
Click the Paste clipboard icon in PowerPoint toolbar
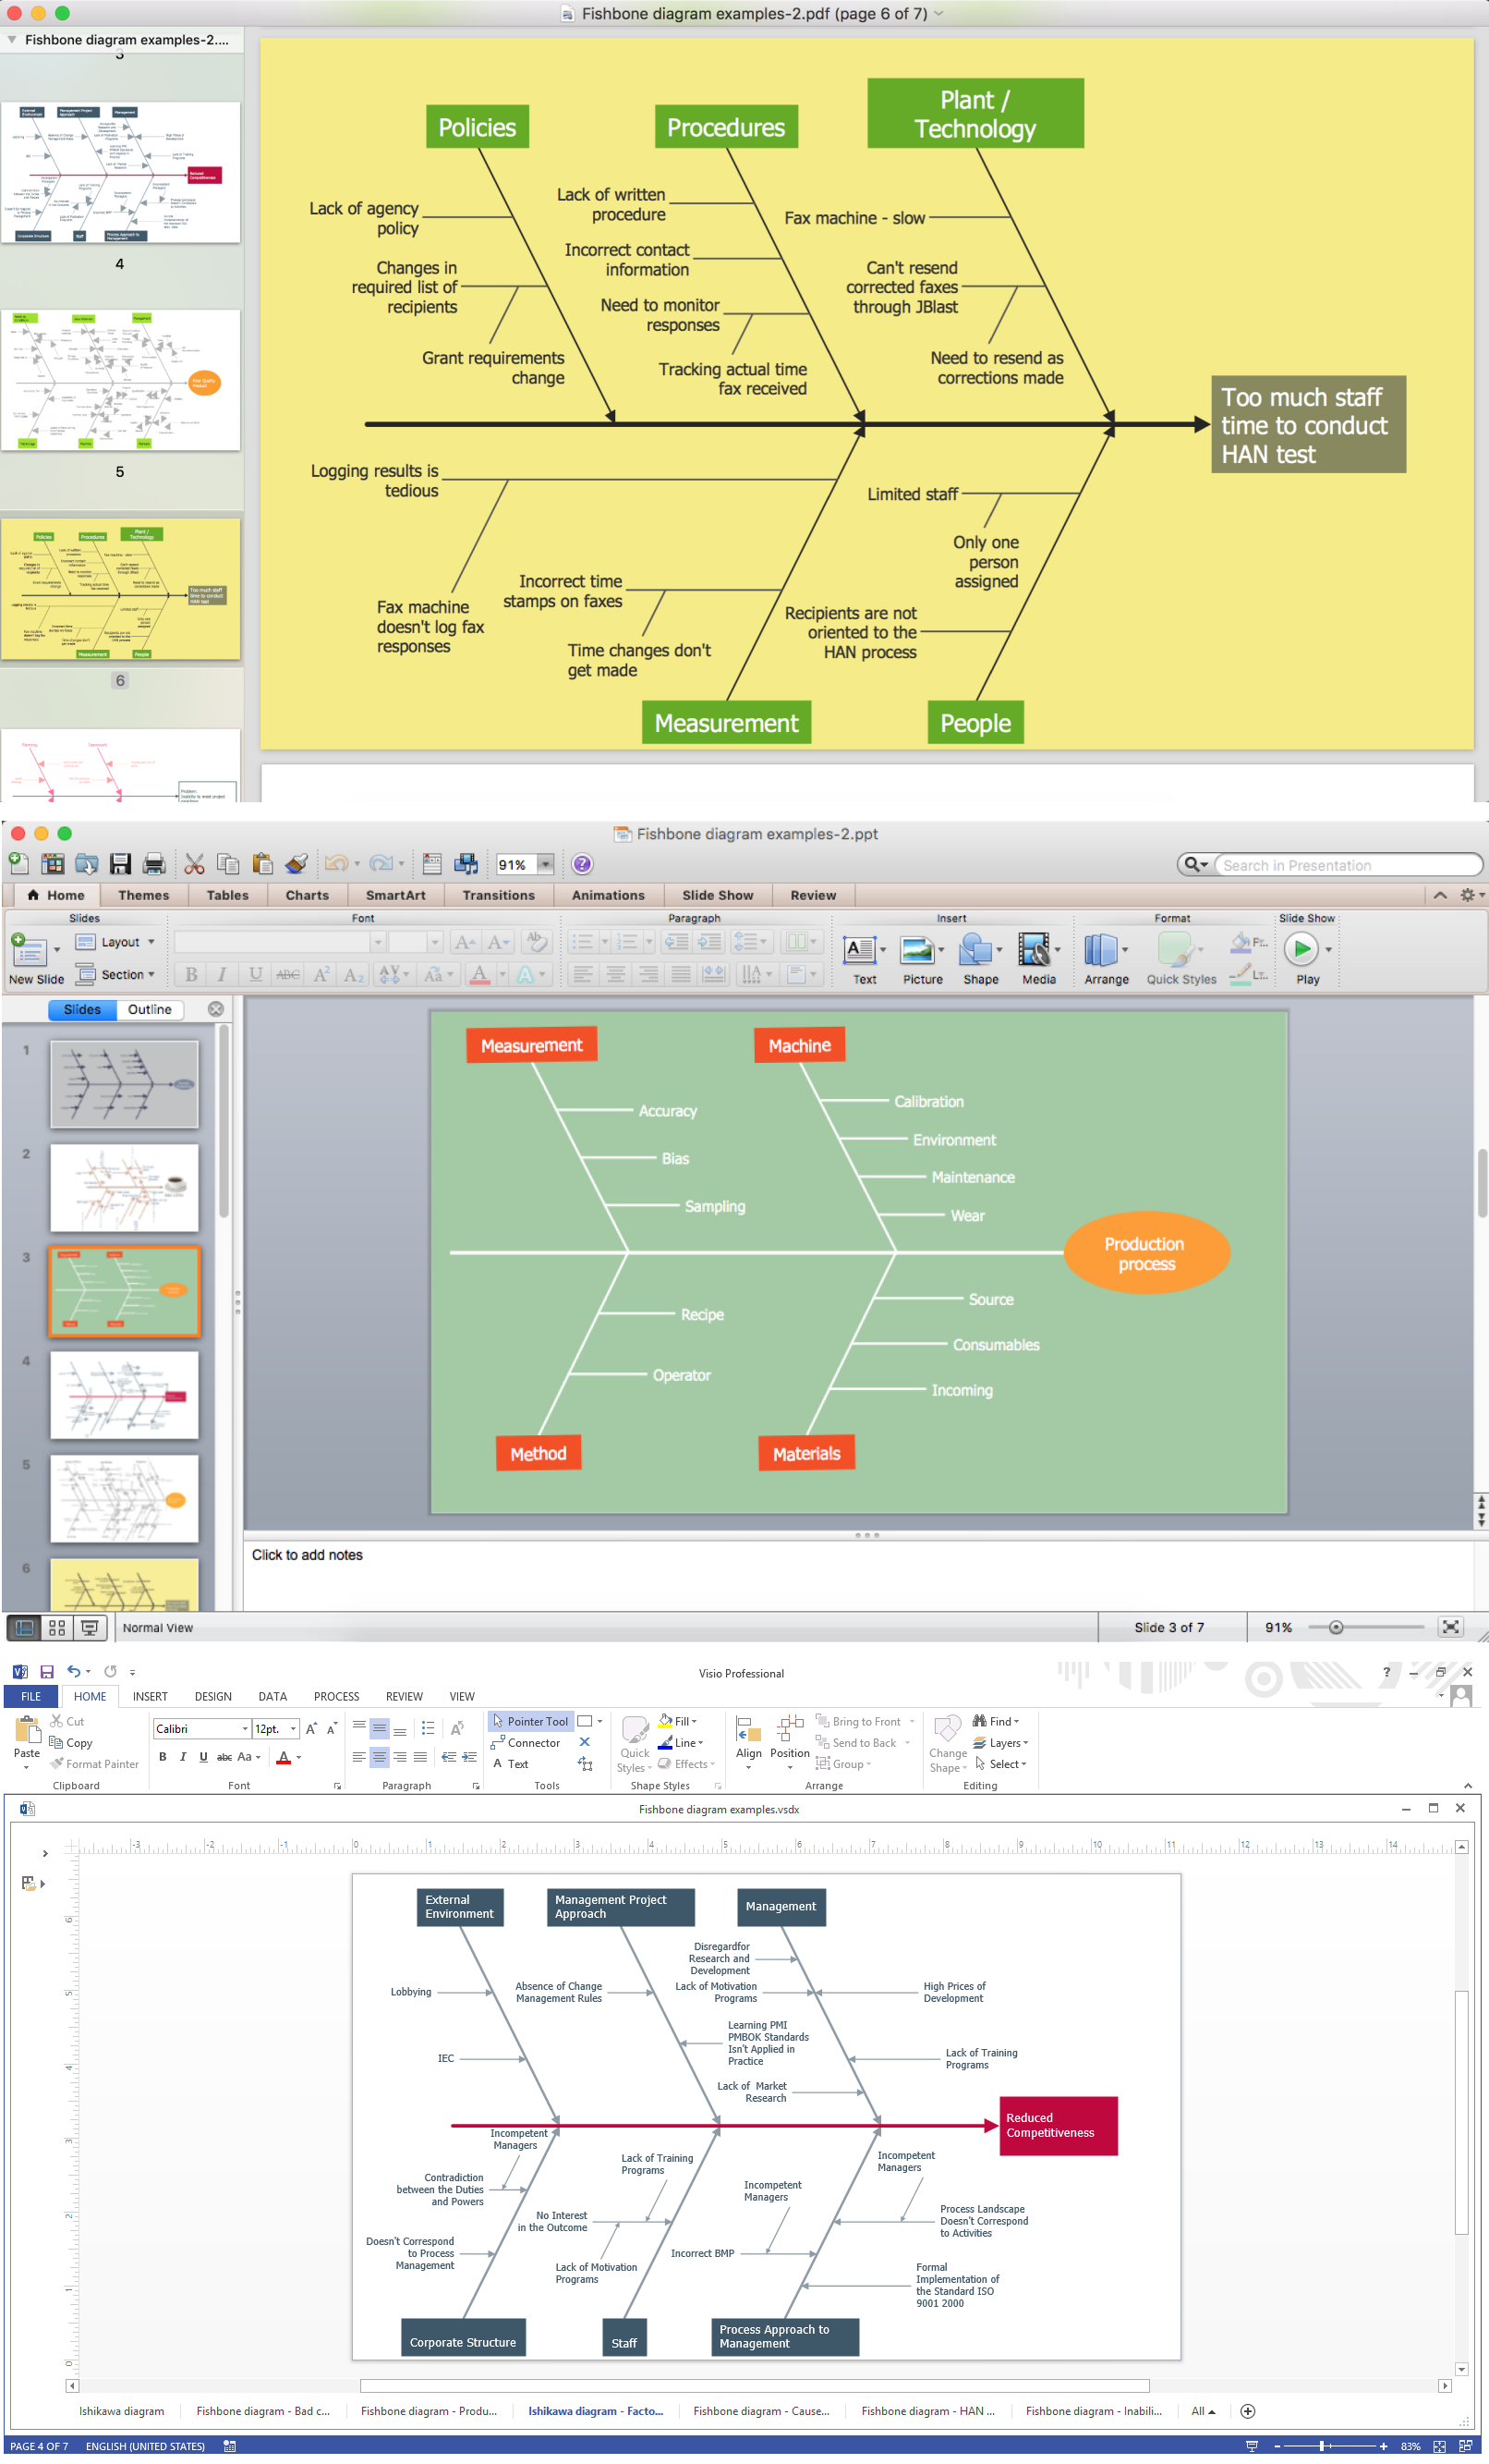pyautogui.click(x=263, y=864)
